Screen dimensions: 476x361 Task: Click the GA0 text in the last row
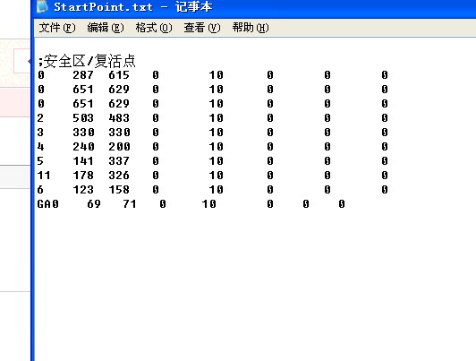[x=47, y=204]
